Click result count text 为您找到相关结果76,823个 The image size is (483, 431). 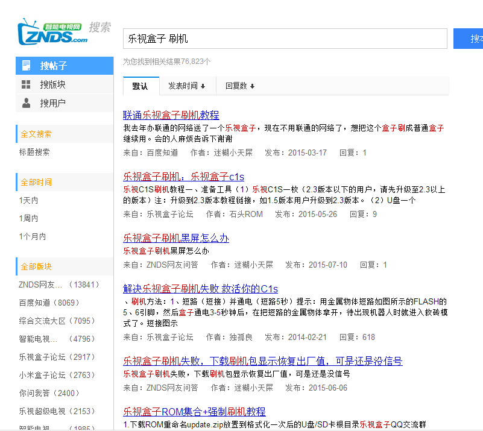(167, 61)
